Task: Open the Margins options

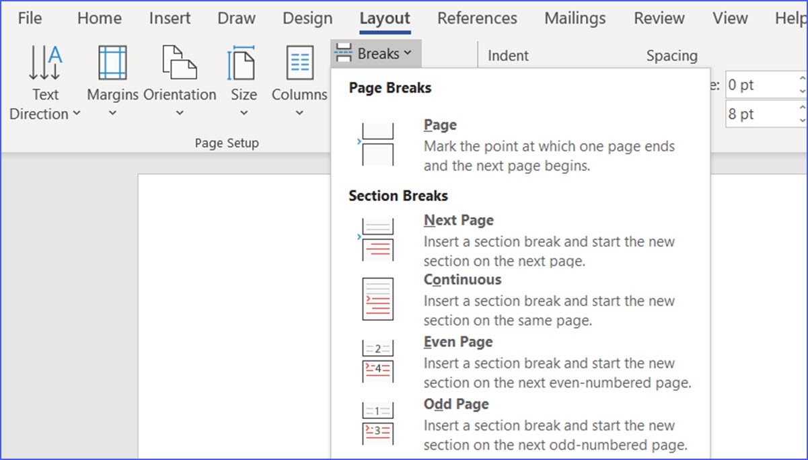Action: pyautogui.click(x=112, y=77)
